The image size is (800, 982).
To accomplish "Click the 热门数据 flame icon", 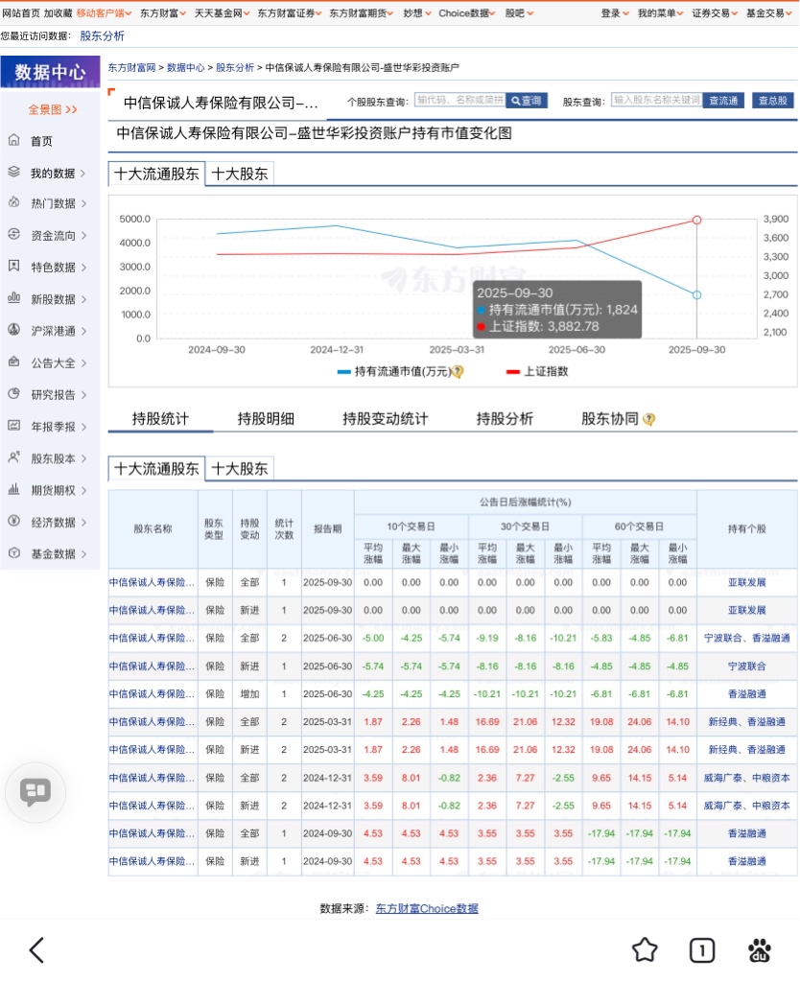I will (x=13, y=202).
